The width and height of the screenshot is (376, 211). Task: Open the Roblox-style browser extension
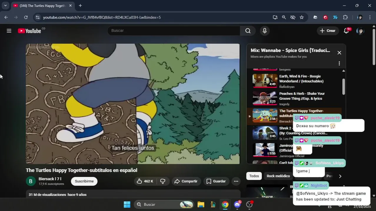click(315, 17)
